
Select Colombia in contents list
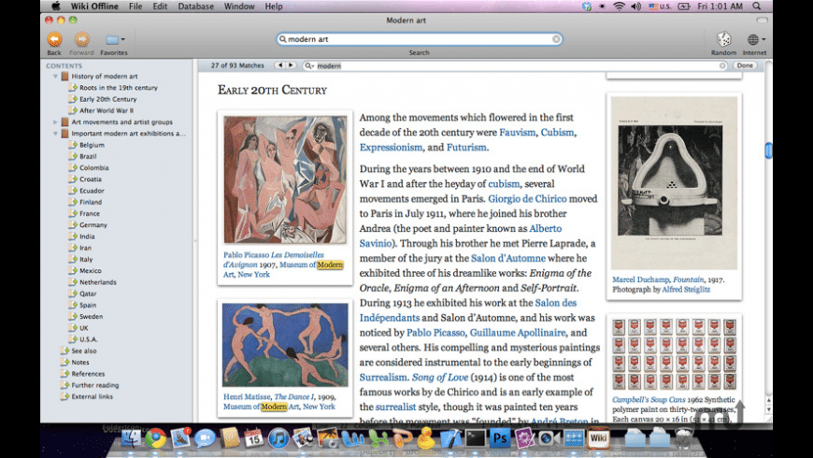point(93,167)
